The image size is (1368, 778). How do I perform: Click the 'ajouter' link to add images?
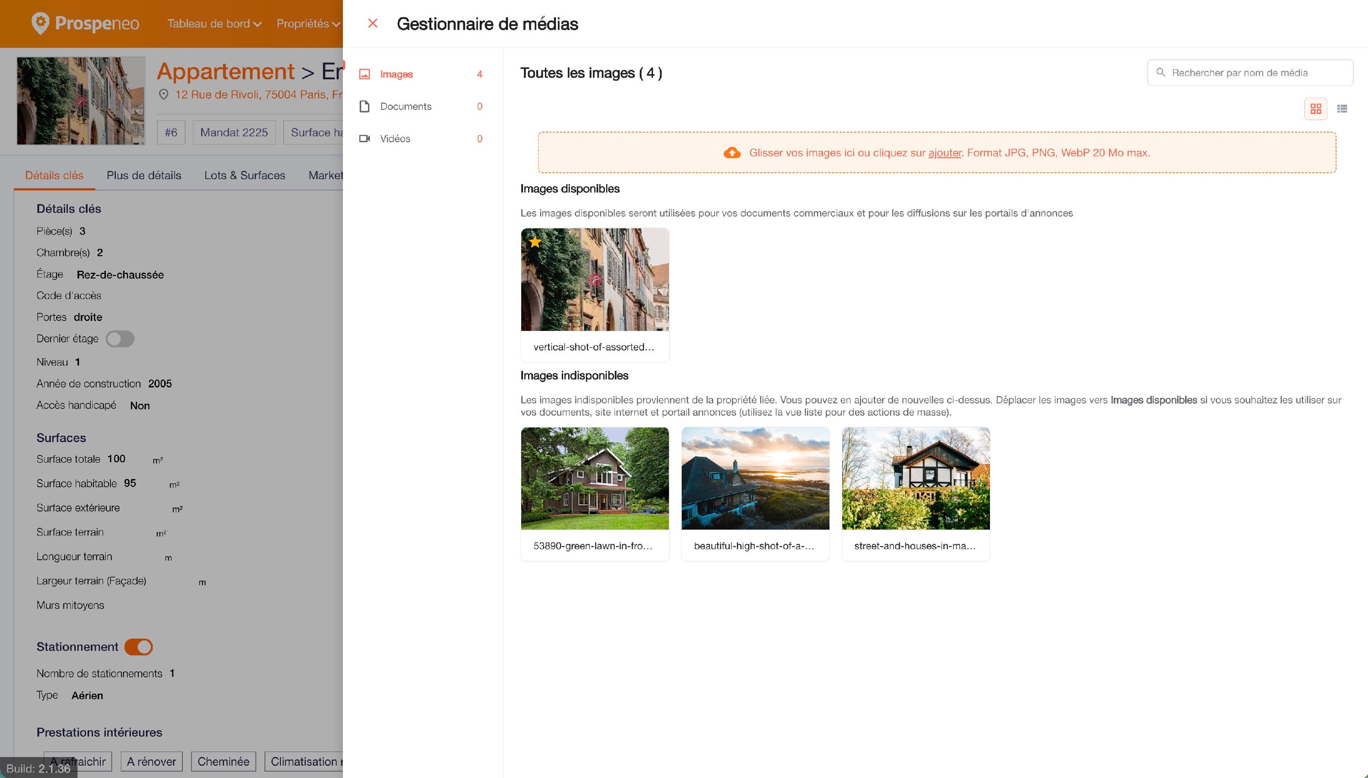[945, 153]
